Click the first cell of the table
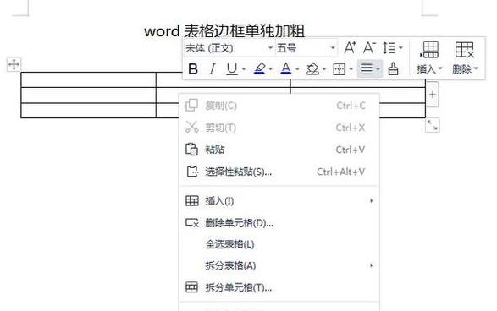This screenshot has height=311, width=497. pyautogui.click(x=88, y=79)
